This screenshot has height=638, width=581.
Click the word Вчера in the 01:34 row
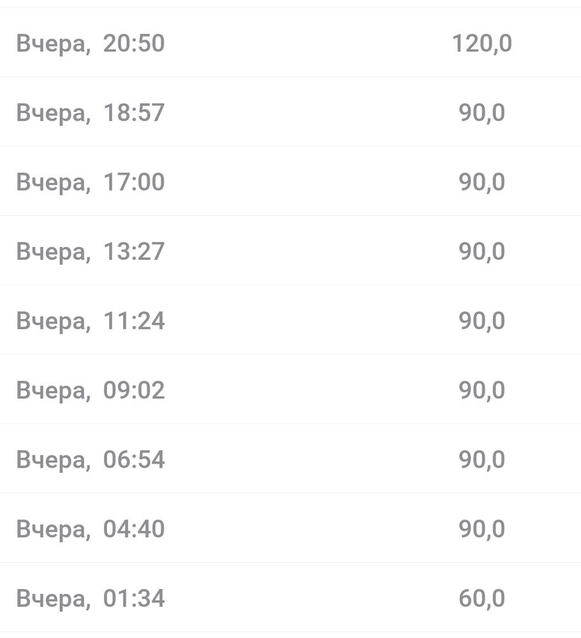(x=51, y=599)
